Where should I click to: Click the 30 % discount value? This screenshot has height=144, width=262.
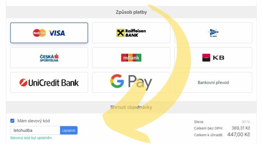point(246,122)
